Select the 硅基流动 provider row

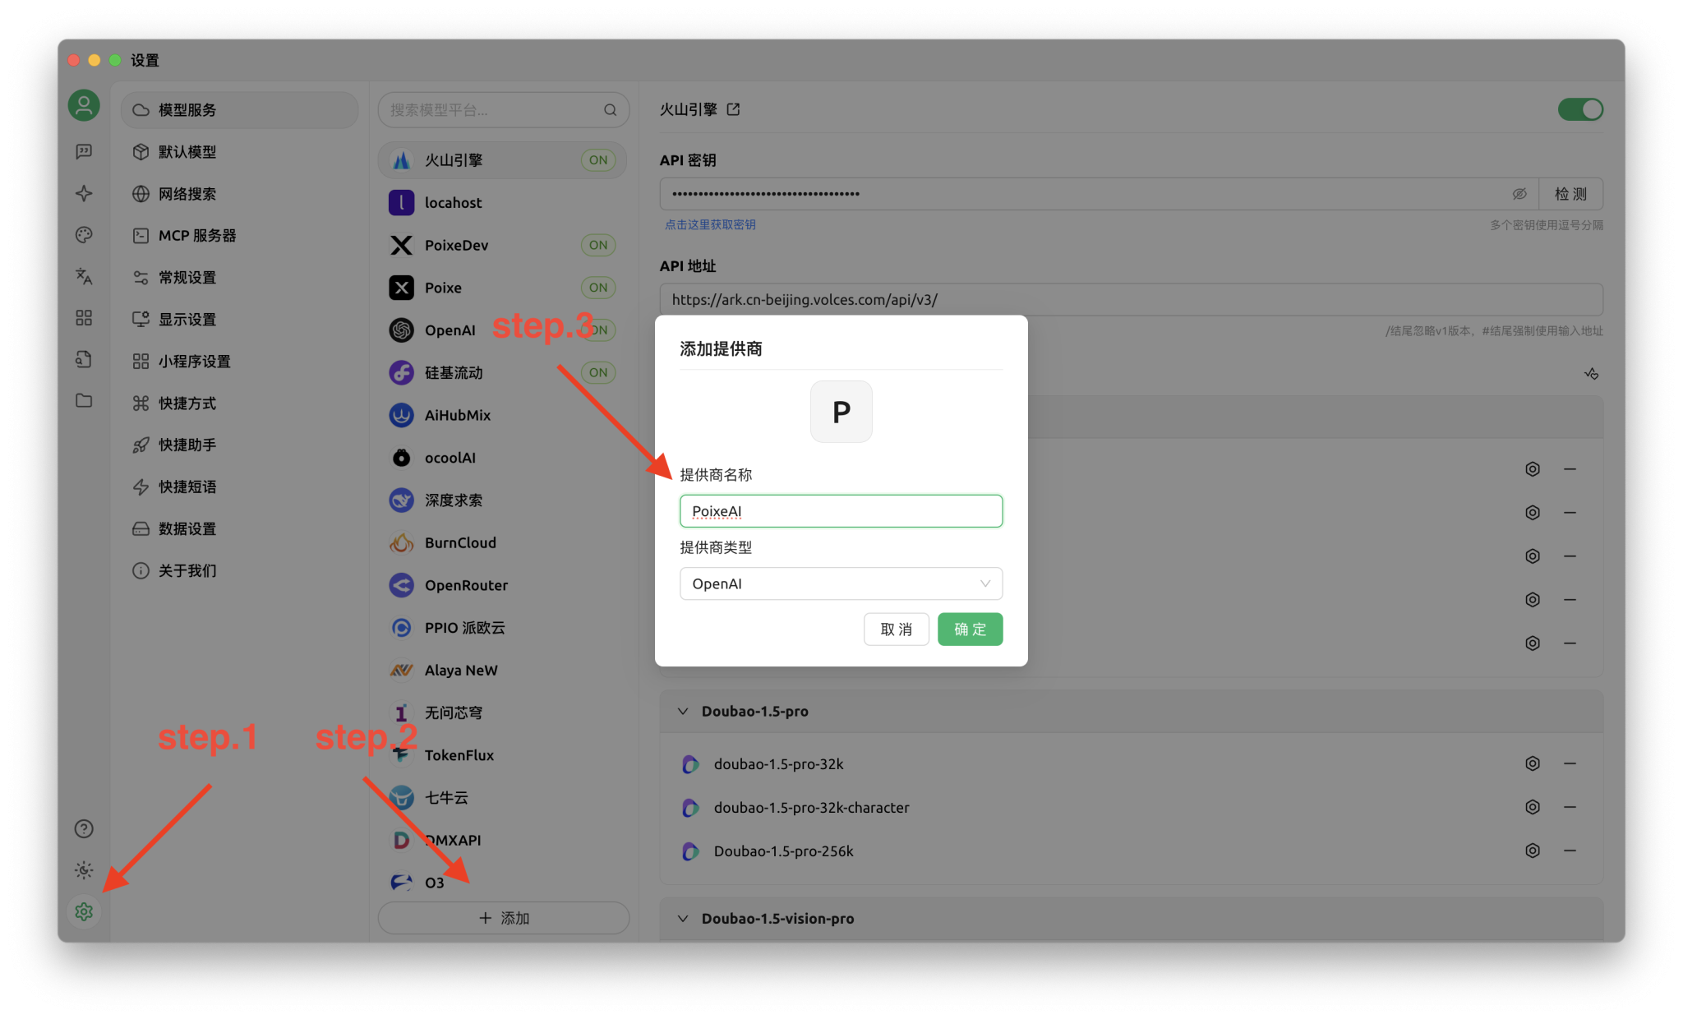coord(503,372)
